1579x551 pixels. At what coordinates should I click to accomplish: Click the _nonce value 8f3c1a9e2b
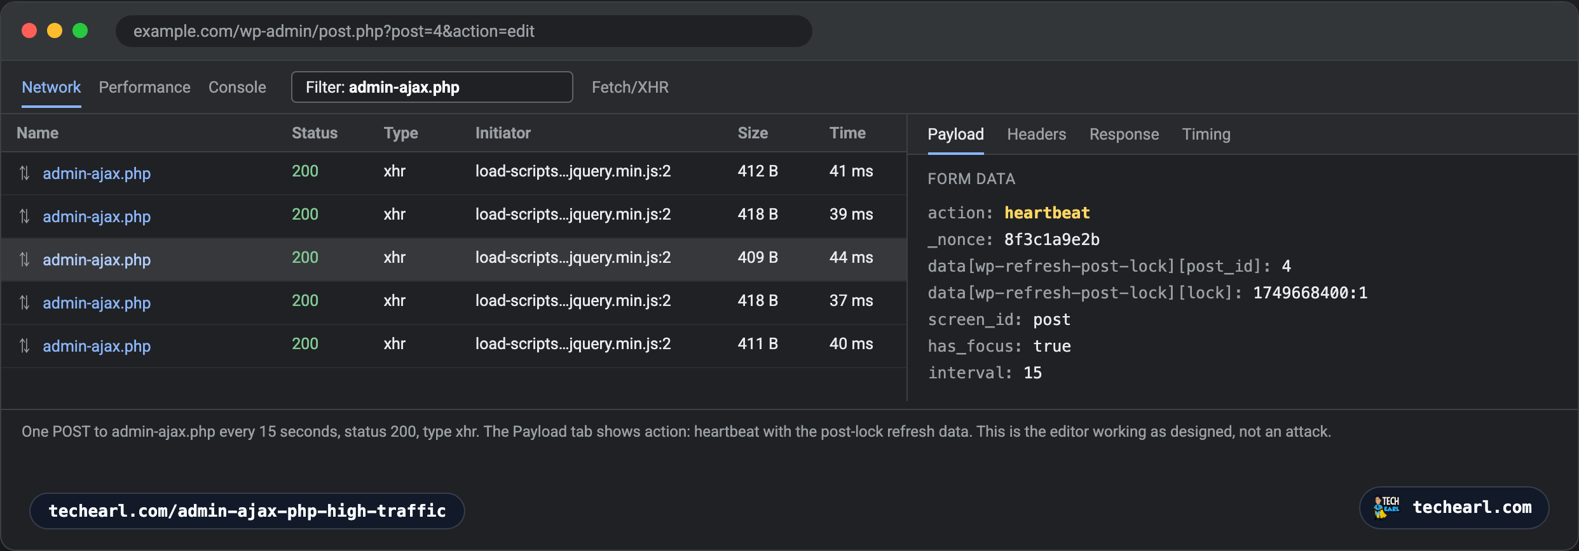1052,239
